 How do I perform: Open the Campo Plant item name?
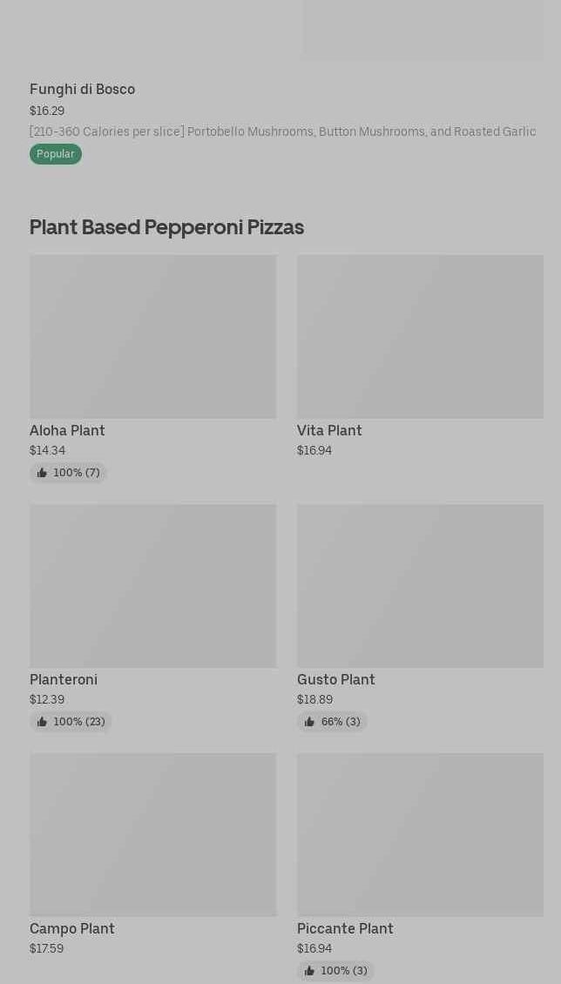click(72, 929)
